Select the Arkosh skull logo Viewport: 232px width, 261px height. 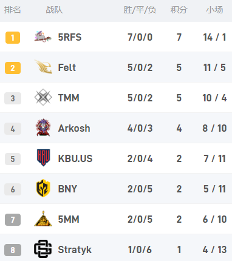pyautogui.click(x=43, y=127)
